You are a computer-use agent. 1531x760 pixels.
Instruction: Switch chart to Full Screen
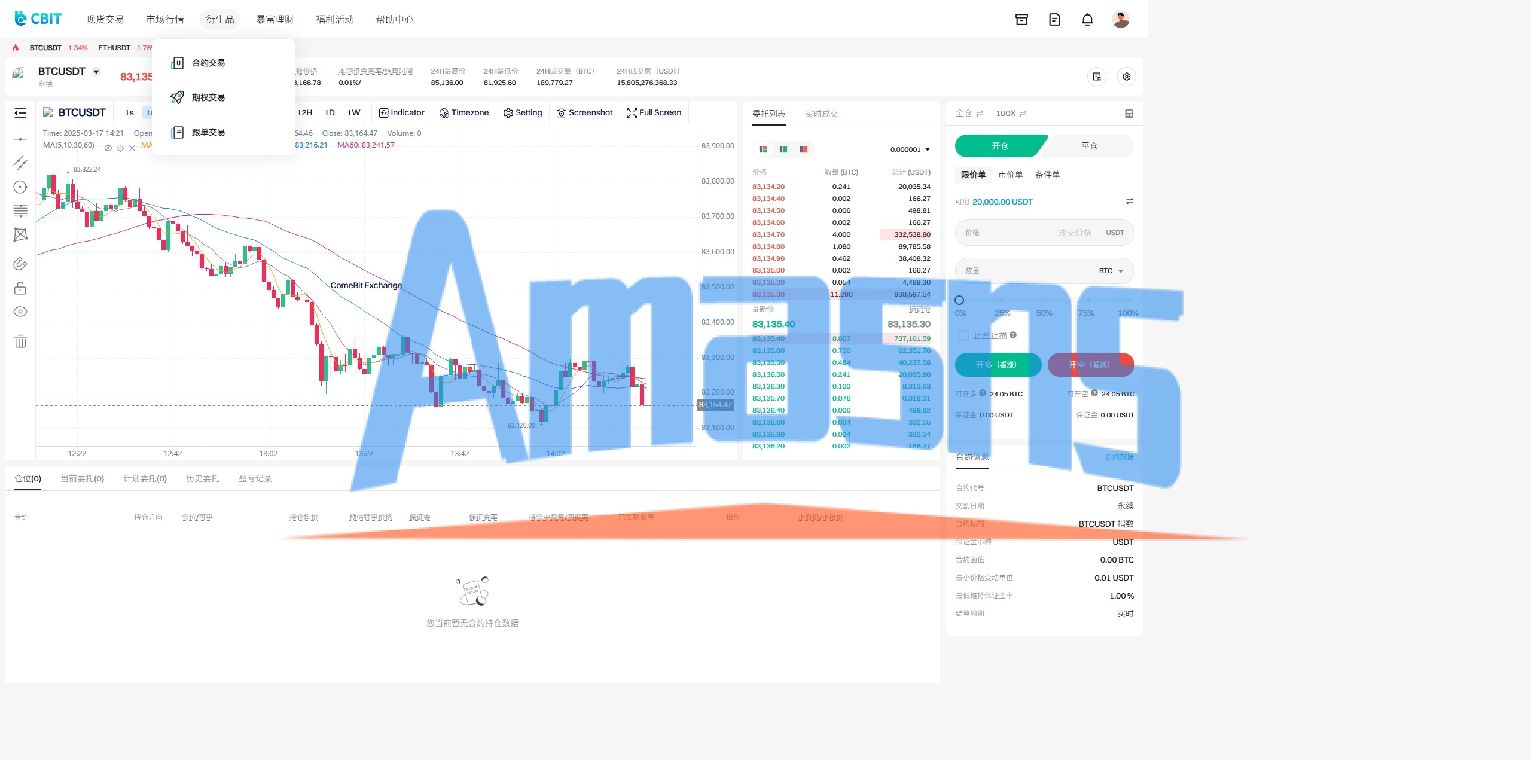(654, 113)
